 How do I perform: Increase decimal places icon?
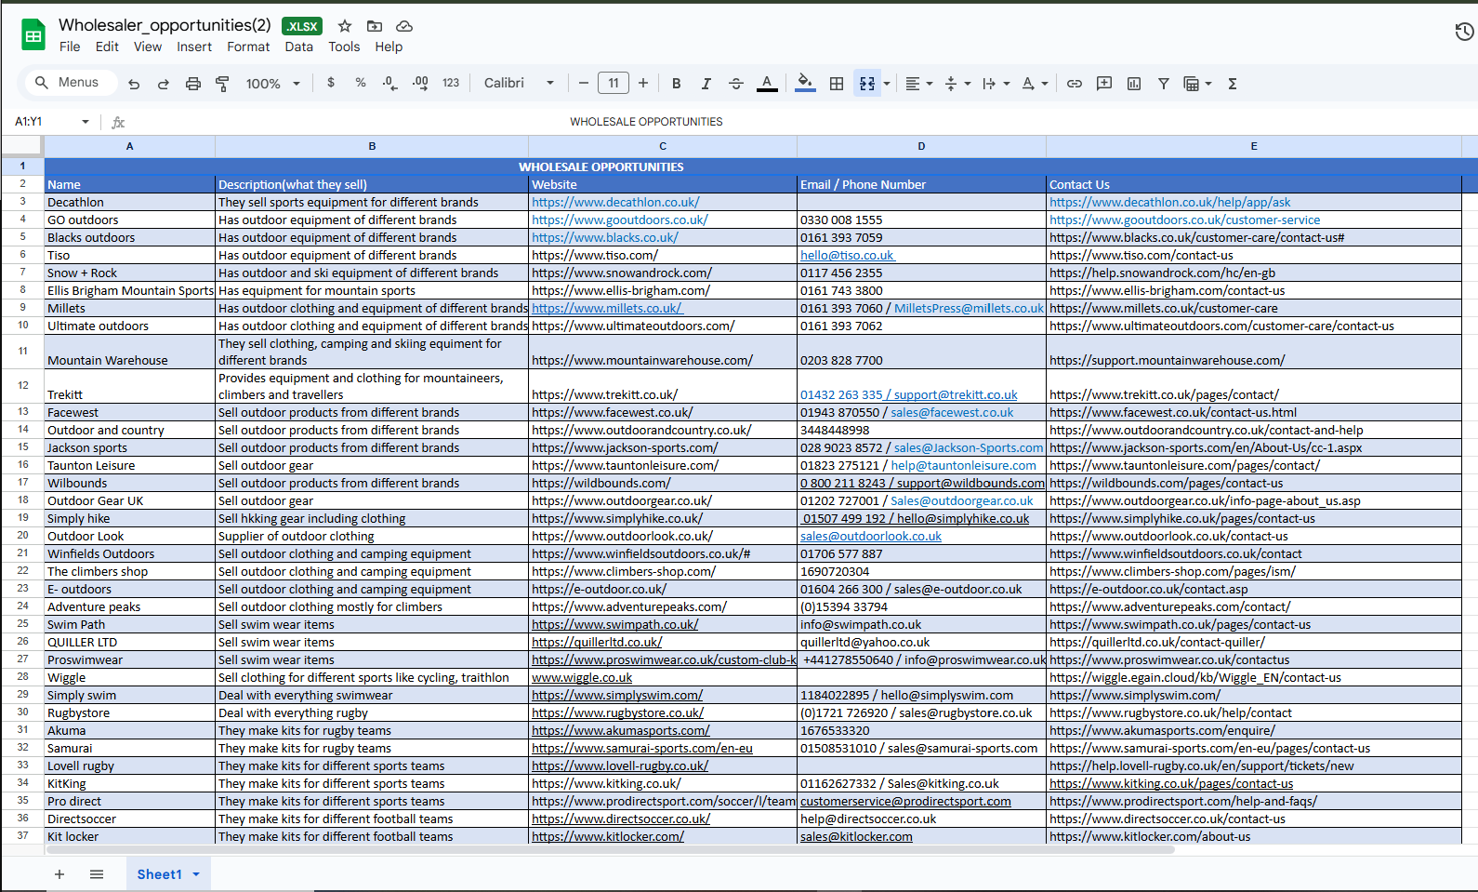point(420,83)
